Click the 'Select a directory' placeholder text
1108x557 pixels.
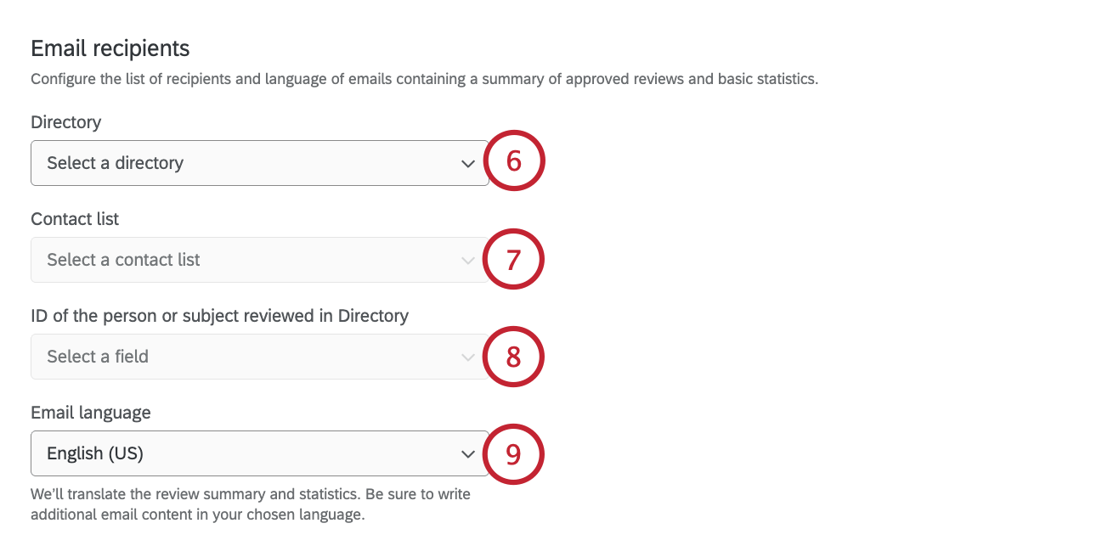(x=116, y=163)
